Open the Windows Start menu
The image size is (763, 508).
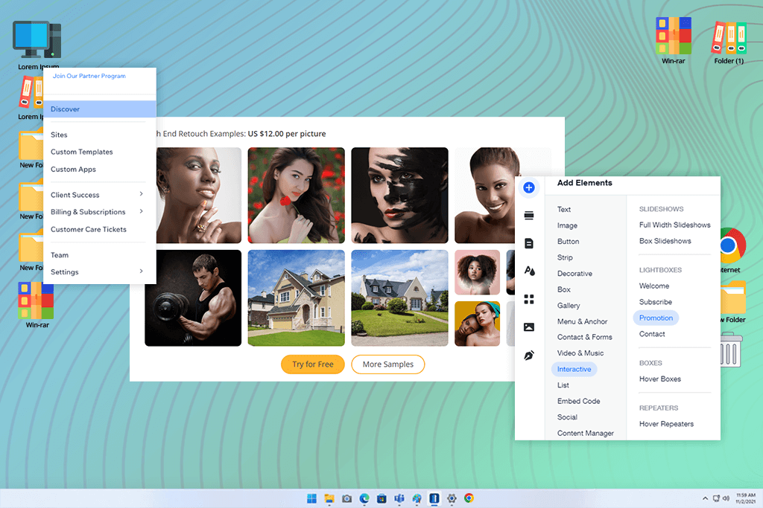click(312, 498)
